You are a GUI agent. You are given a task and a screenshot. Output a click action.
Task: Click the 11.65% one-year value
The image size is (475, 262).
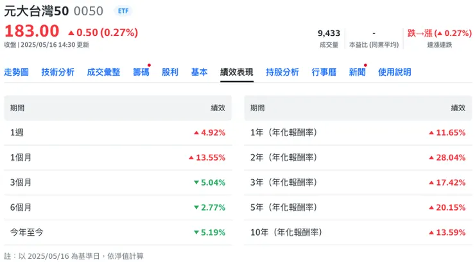[447, 133]
